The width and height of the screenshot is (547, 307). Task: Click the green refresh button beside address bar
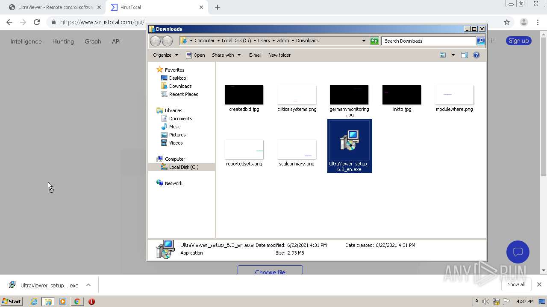[x=374, y=41]
